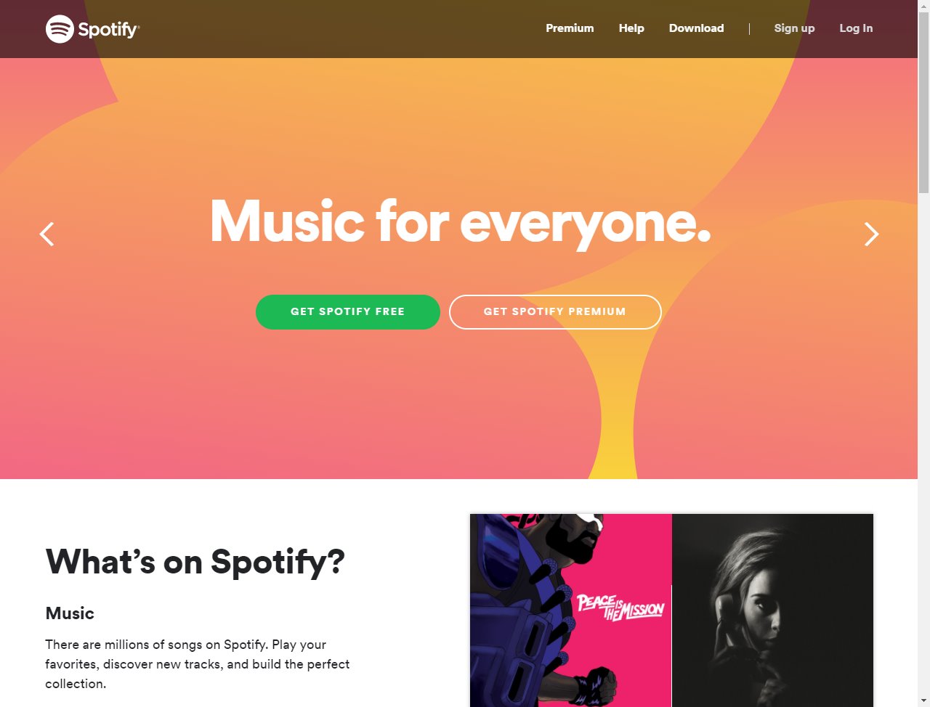Click the Spotify logo icon
930x707 pixels.
point(60,29)
